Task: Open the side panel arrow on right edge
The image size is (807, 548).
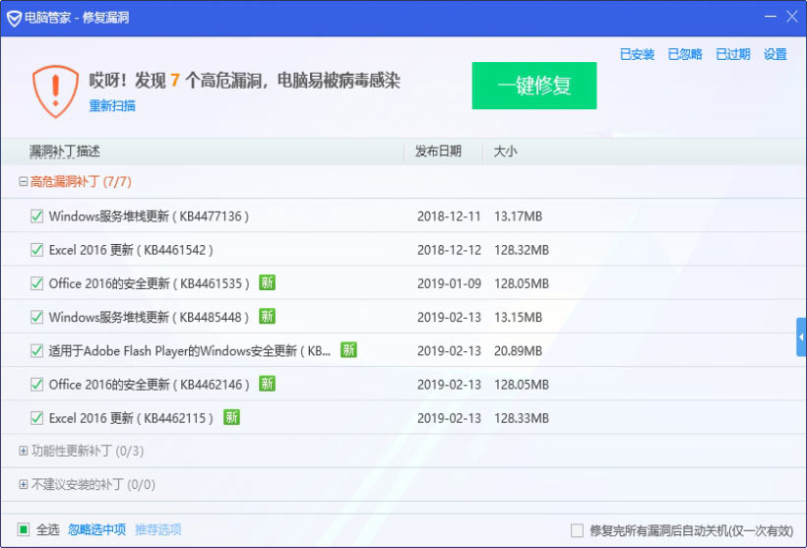Action: (x=801, y=337)
